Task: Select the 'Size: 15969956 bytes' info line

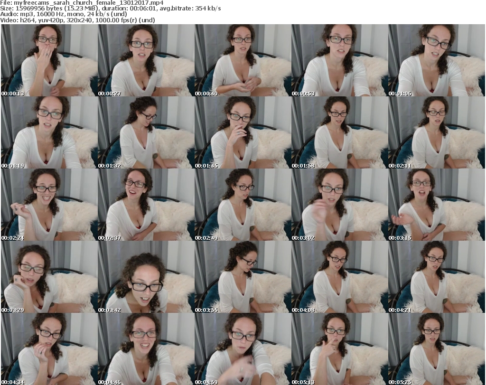Action: [x=110, y=9]
